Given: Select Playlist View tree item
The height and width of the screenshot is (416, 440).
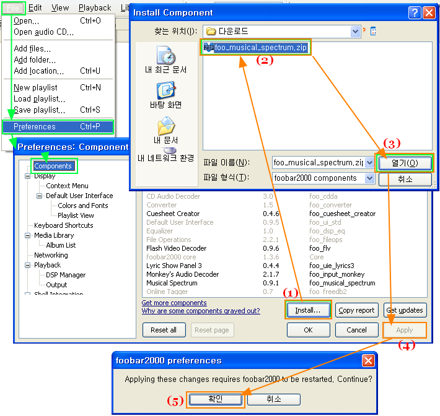Looking at the screenshot, I should pos(76,215).
